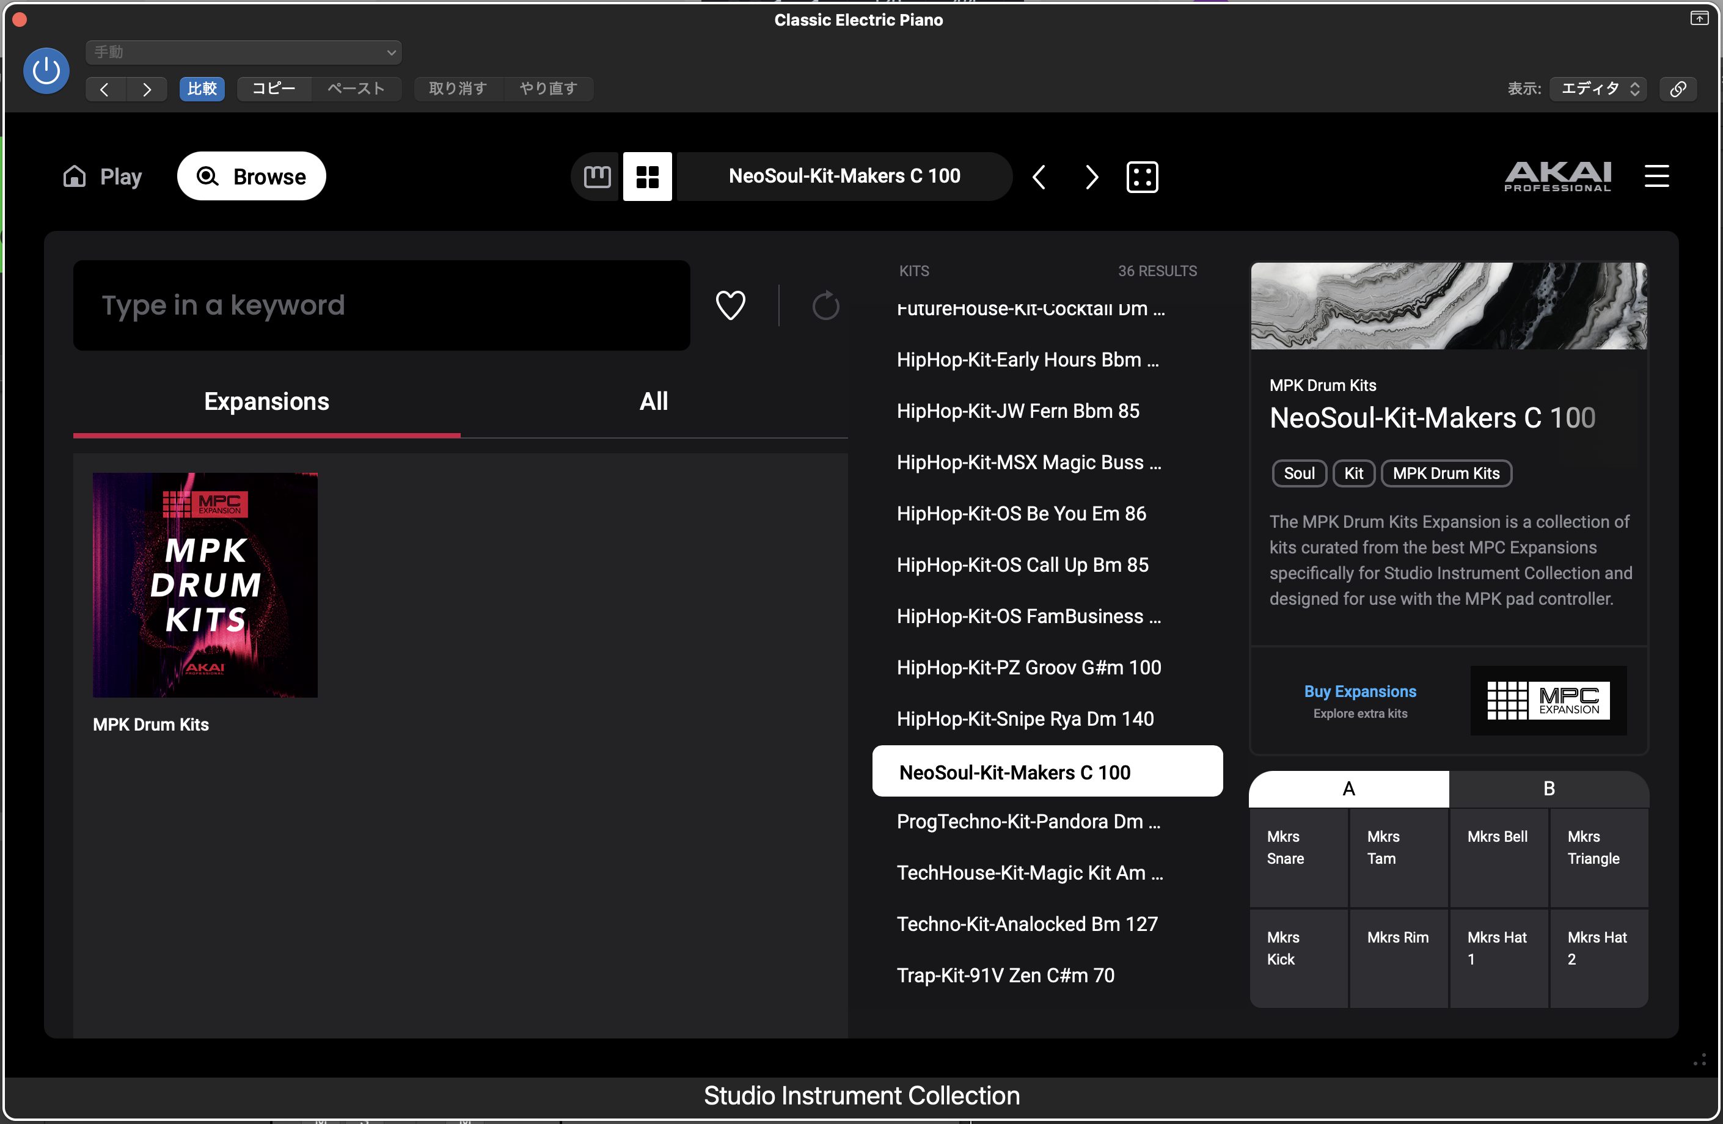Screen dimensions: 1723x1124
Task: Click the link chain icon
Action: [x=1677, y=89]
